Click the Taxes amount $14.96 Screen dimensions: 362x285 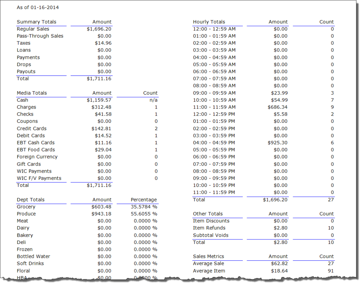(103, 43)
